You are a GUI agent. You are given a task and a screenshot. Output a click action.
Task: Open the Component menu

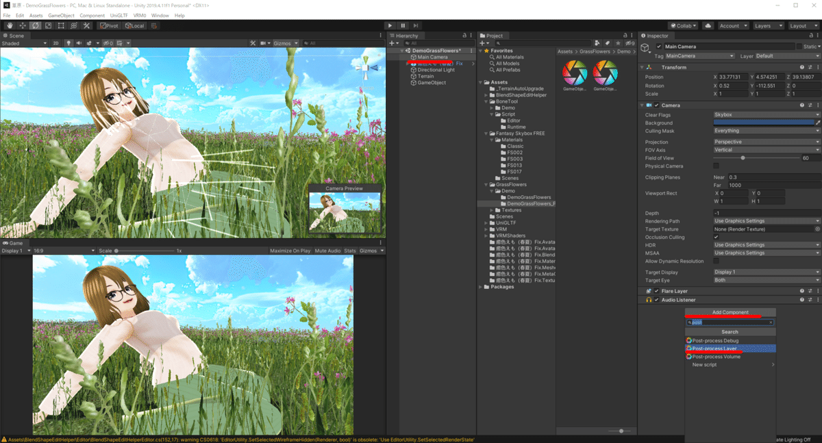[x=92, y=15]
